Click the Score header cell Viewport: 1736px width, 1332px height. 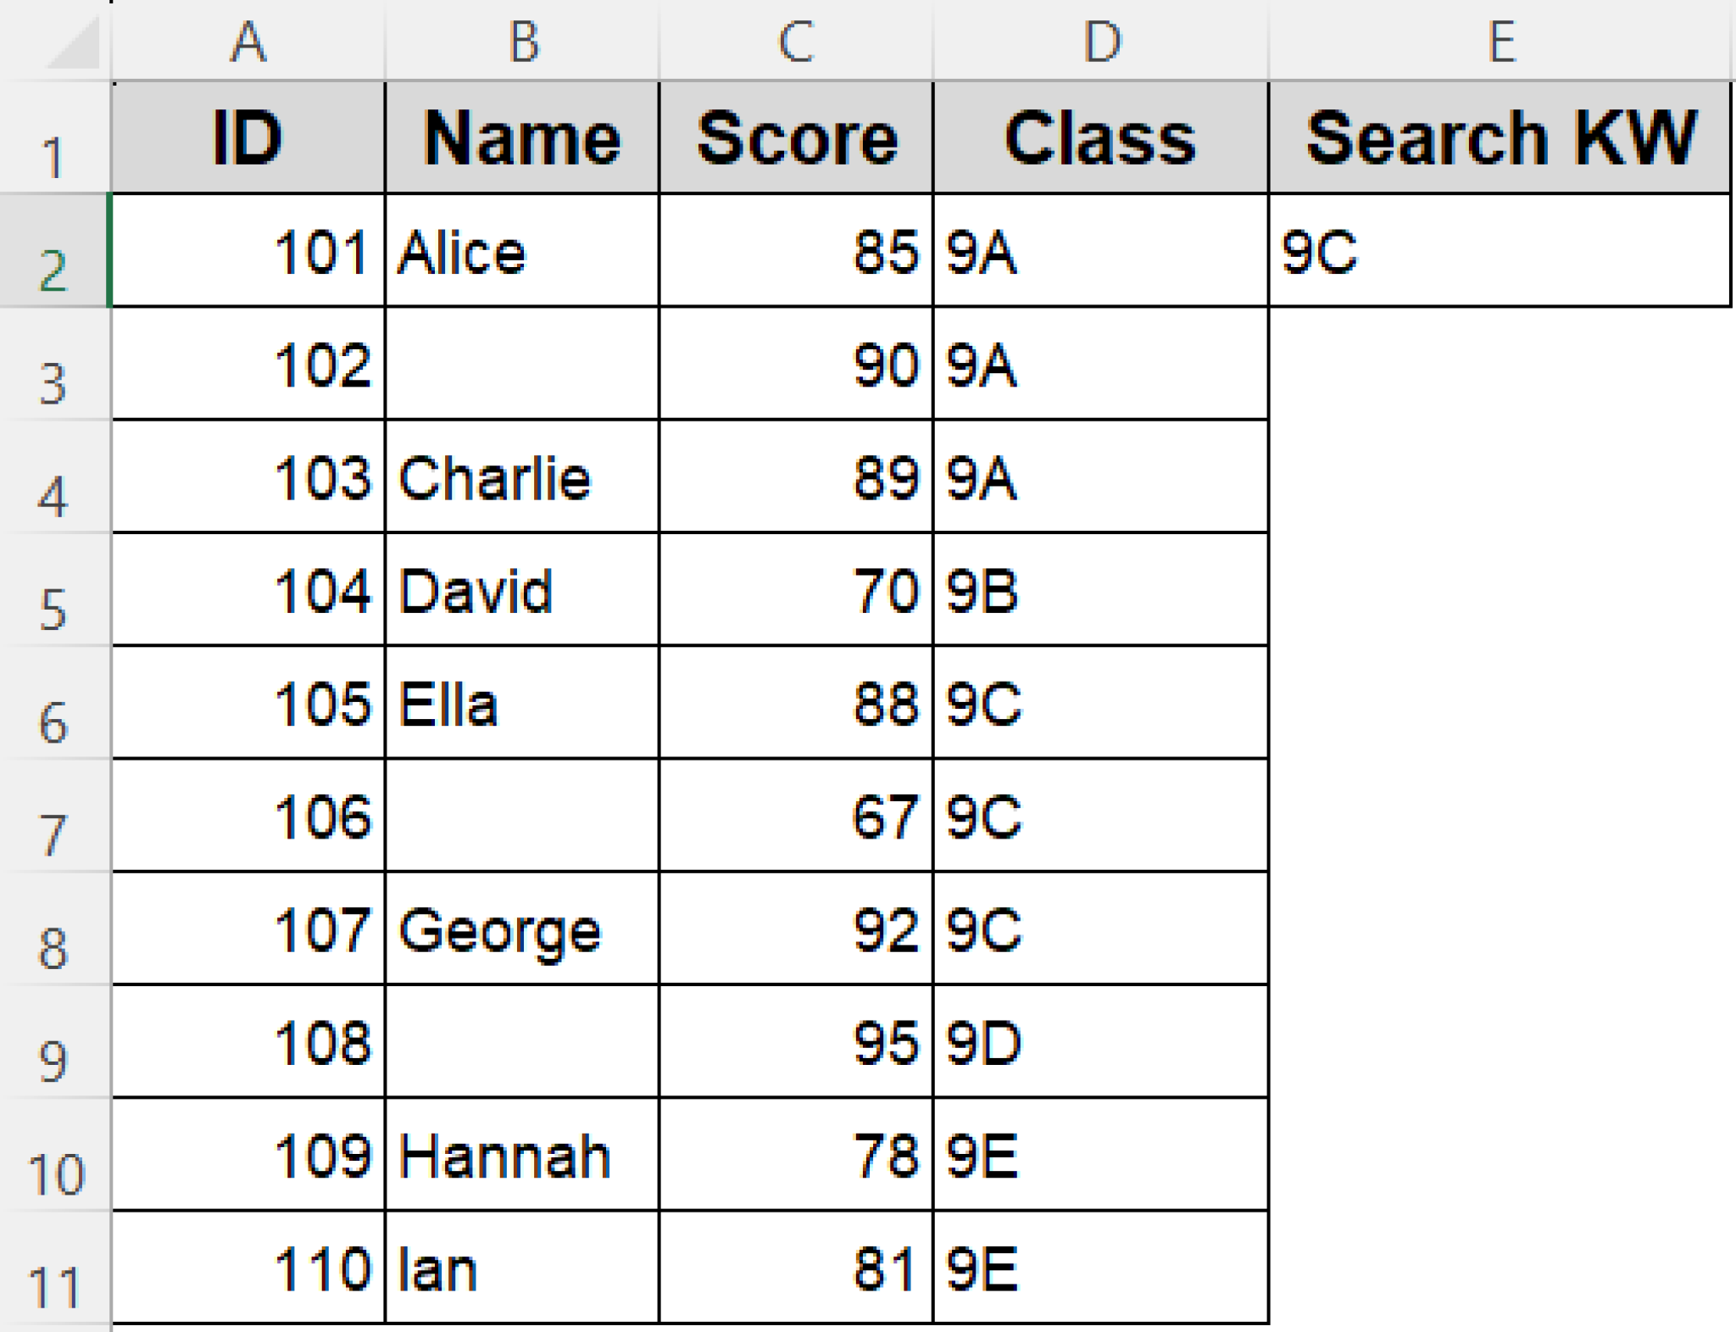[x=796, y=138]
